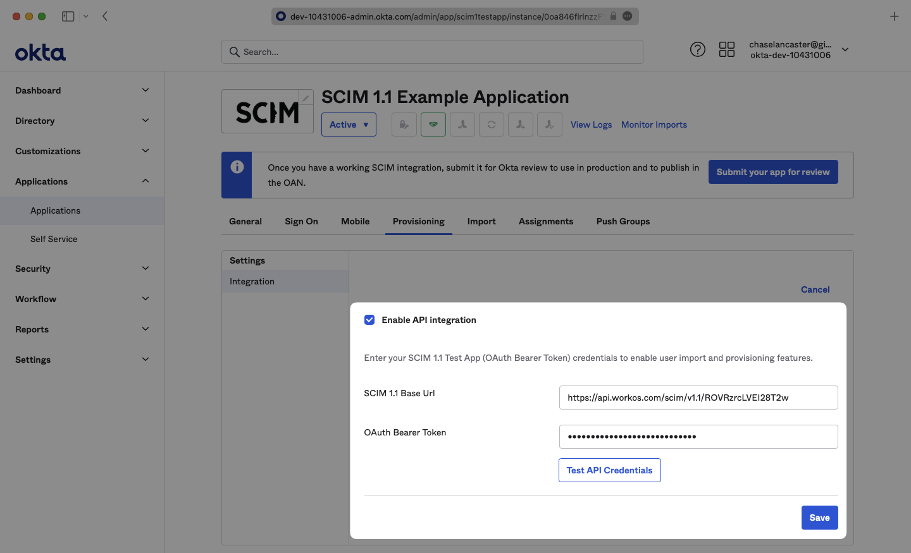This screenshot has height=553, width=911.
Task: Click the lock and key icon
Action: coord(404,125)
